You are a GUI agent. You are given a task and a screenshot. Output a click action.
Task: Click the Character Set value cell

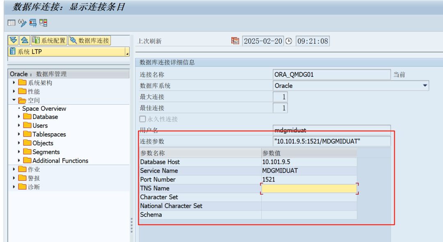click(x=309, y=197)
